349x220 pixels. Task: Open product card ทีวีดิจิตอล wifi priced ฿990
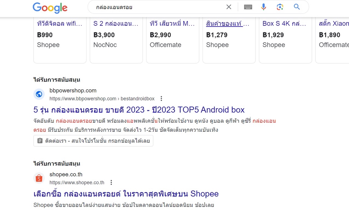click(60, 40)
